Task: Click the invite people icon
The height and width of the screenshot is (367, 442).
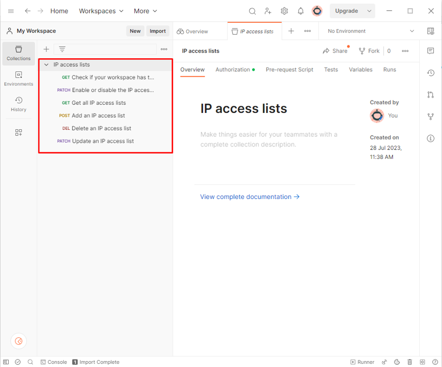Action: tap(268, 11)
